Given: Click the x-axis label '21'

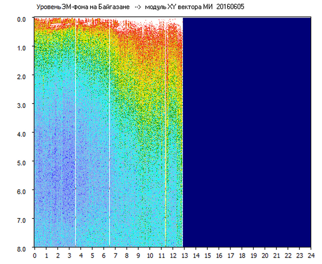Looking at the screenshot, I should pyautogui.click(x=276, y=255).
